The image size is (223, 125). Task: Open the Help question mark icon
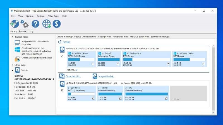click(x=35, y=24)
